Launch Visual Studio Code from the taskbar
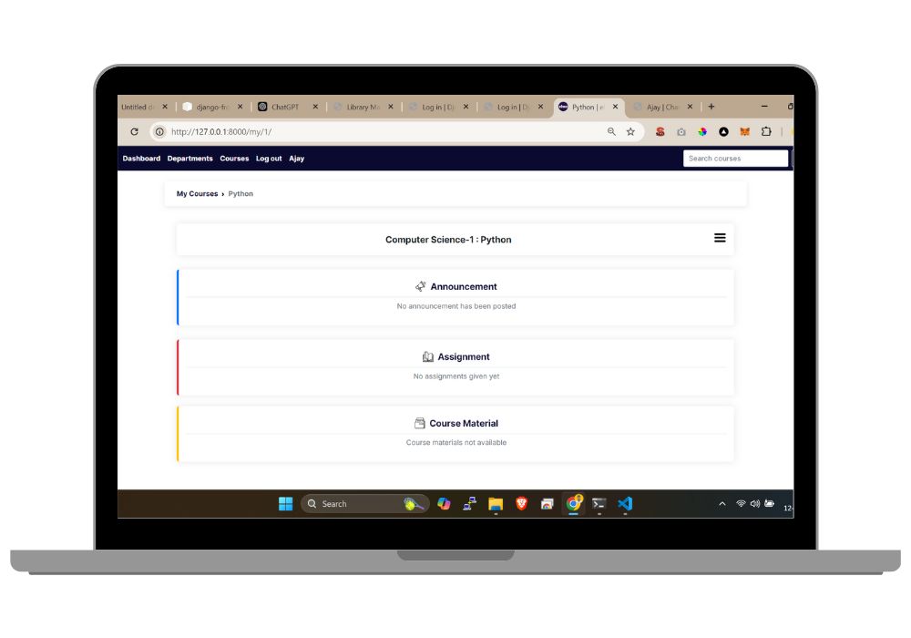Image resolution: width=911 pixels, height=638 pixels. click(x=624, y=503)
